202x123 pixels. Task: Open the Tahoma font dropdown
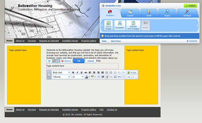pyautogui.click(x=61, y=77)
